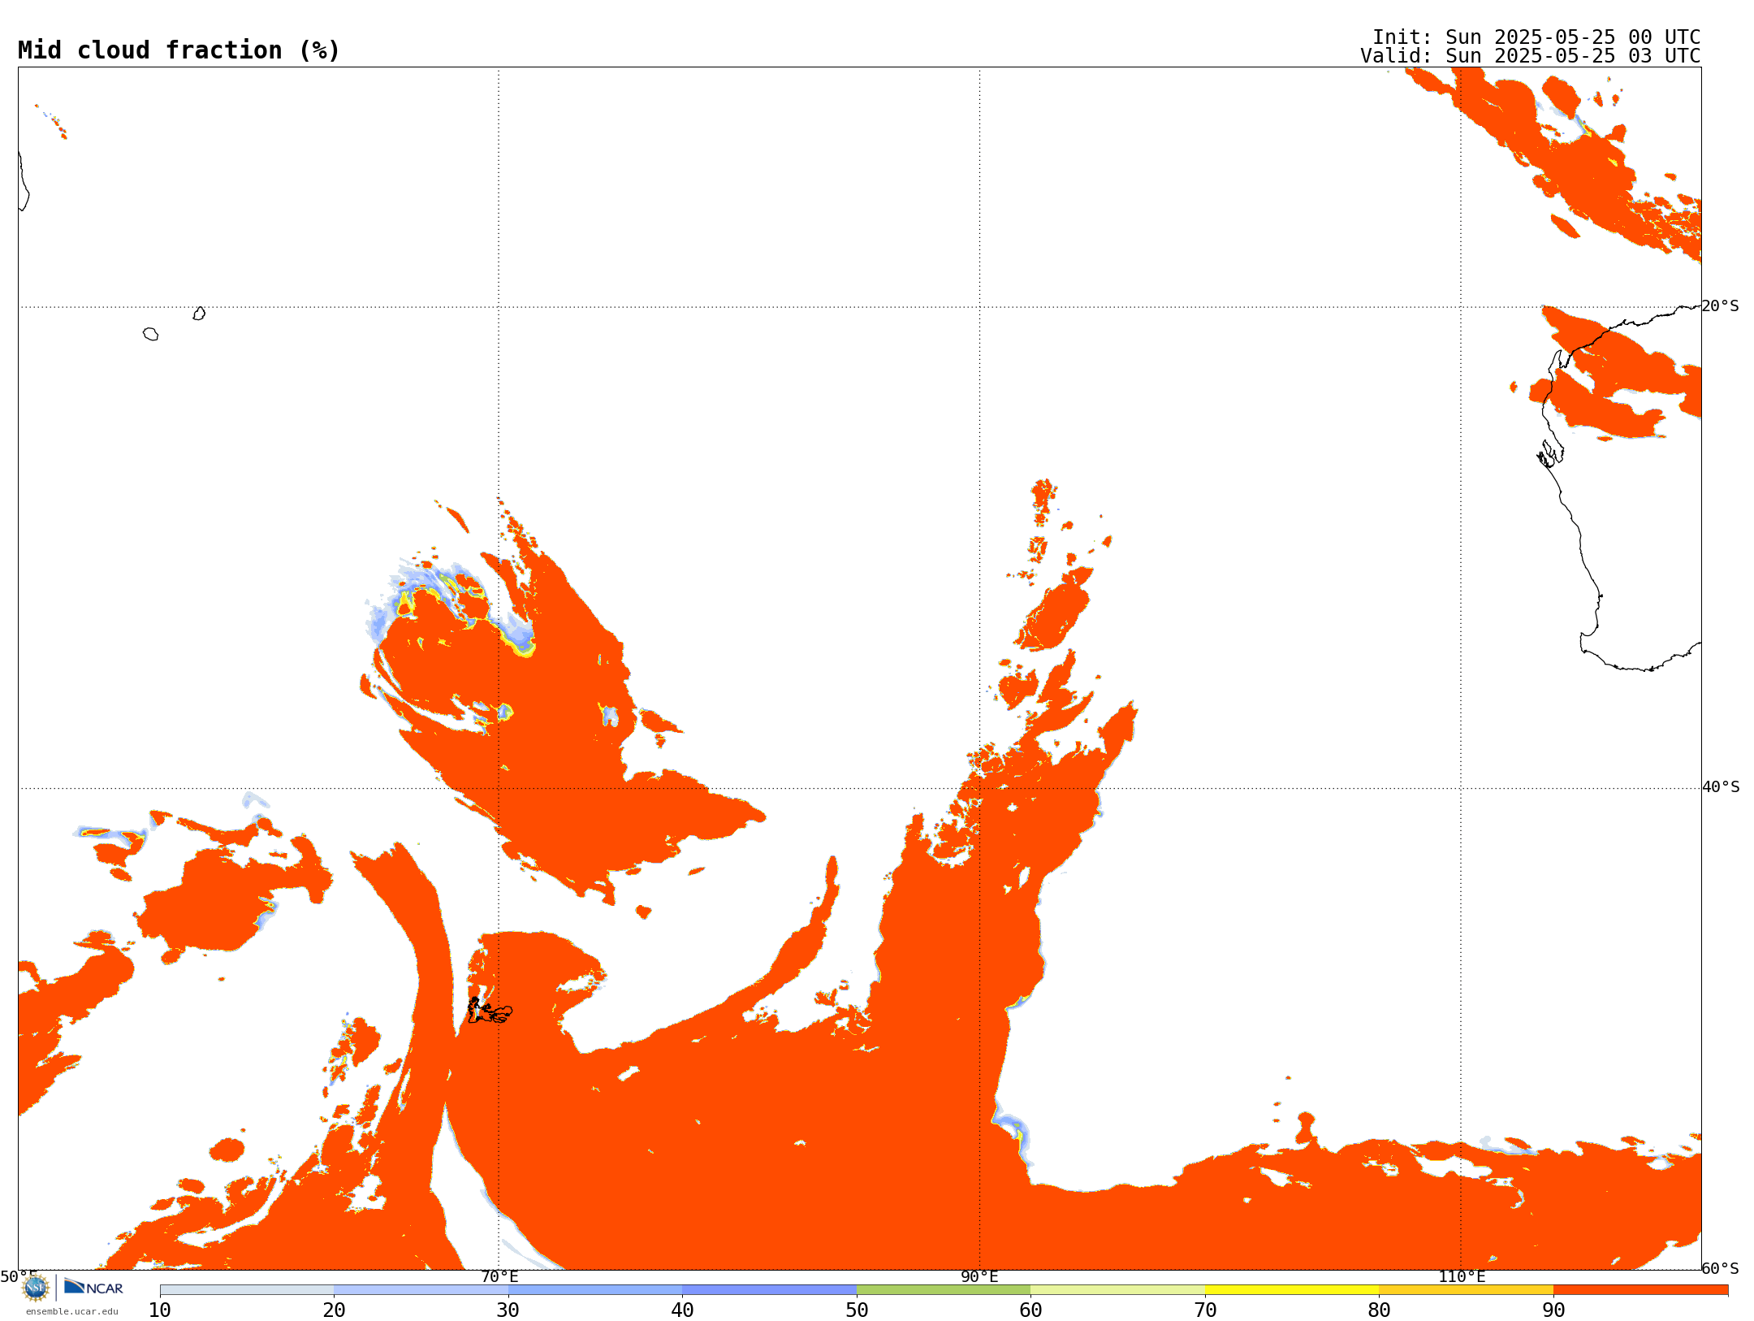Screen dimensions: 1754x1321
Task: Click the Kerguelen Islands black outline on map
Action: coord(490,1011)
